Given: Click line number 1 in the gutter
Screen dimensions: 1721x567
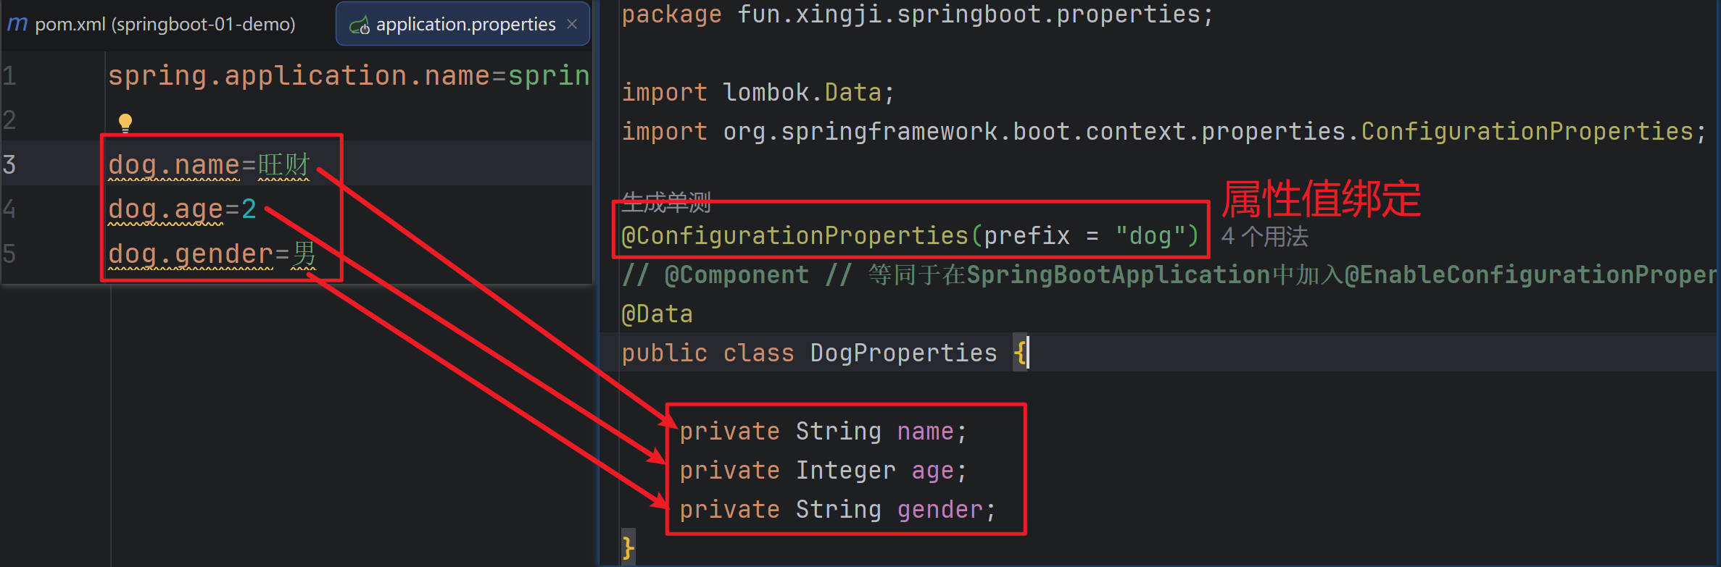Looking at the screenshot, I should [x=9, y=76].
